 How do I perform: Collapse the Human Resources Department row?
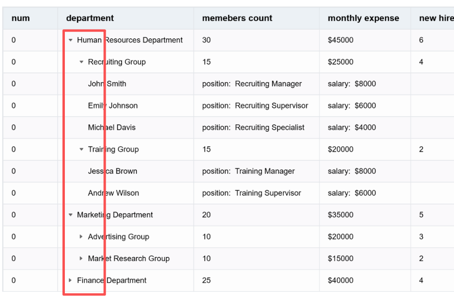click(71, 40)
